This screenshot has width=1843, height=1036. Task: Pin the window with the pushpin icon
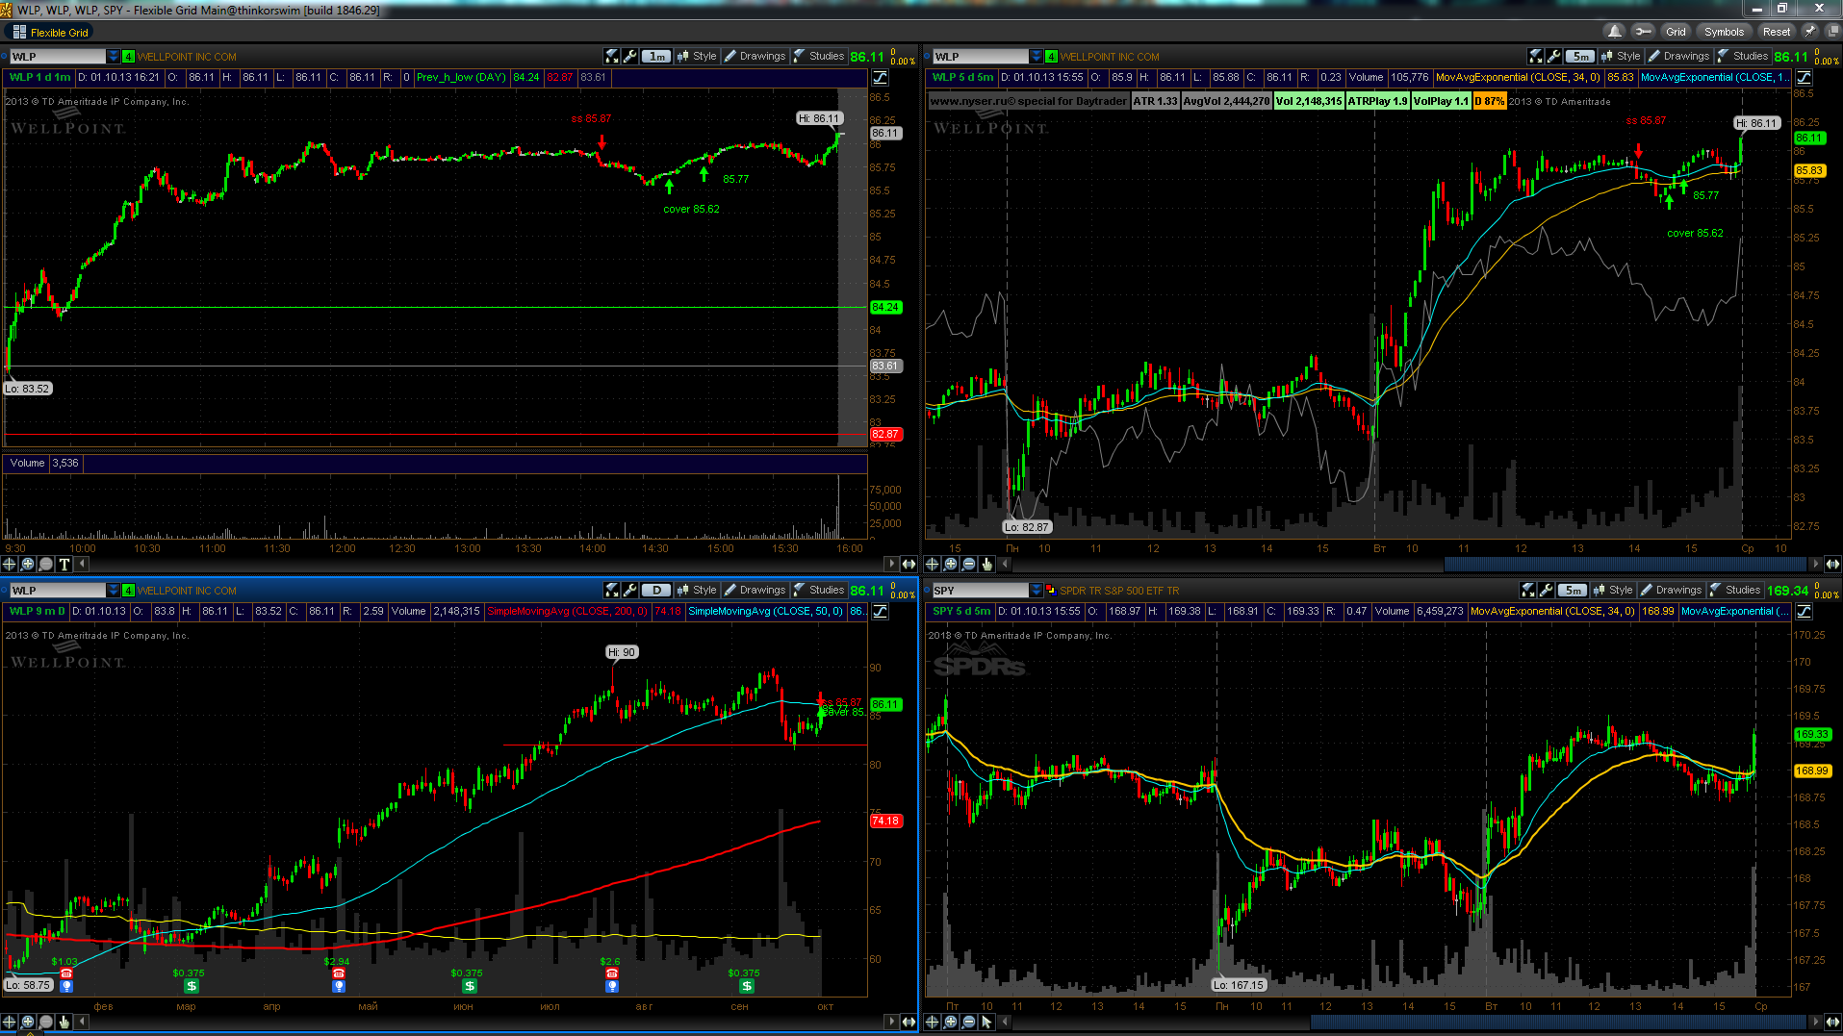(x=1810, y=32)
